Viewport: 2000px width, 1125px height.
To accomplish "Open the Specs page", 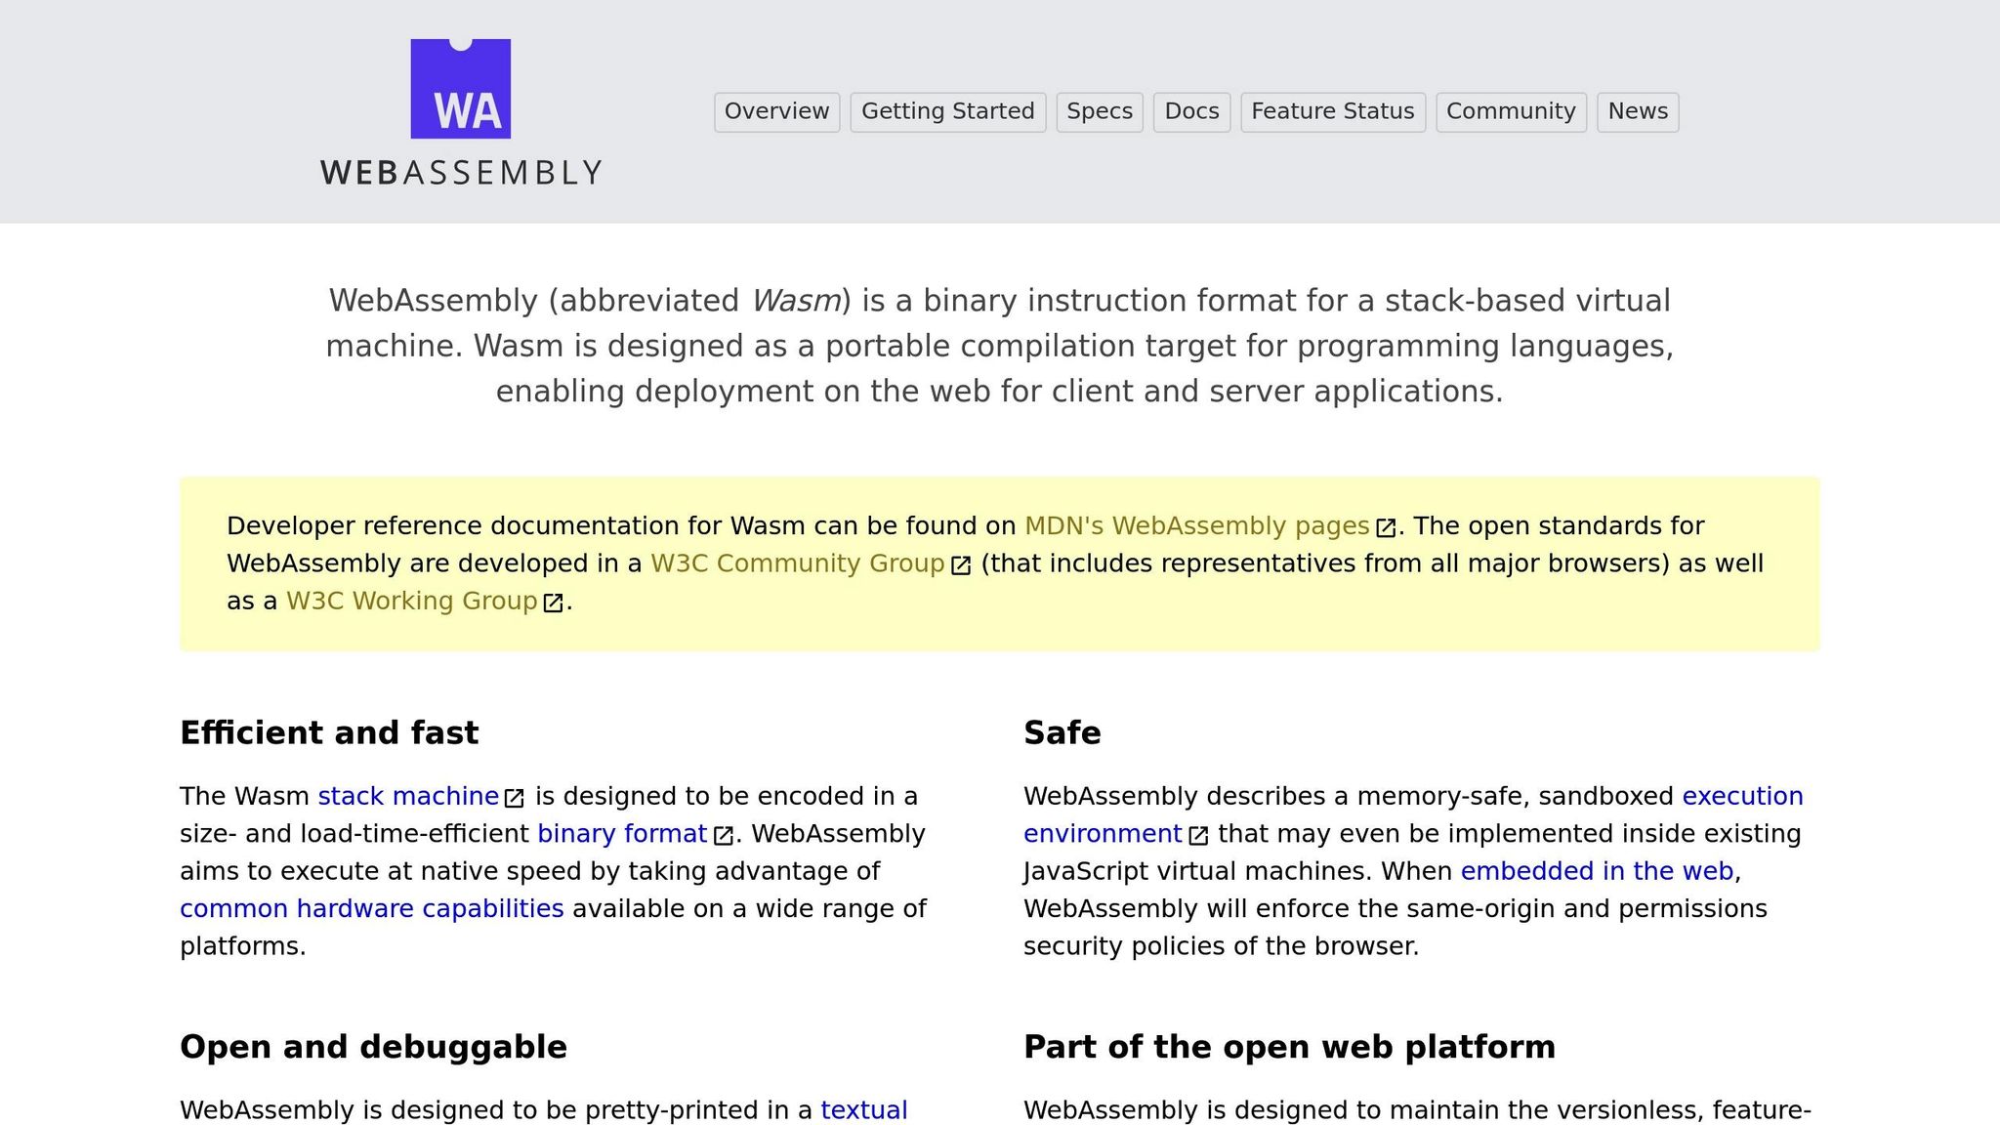I will pyautogui.click(x=1100, y=112).
